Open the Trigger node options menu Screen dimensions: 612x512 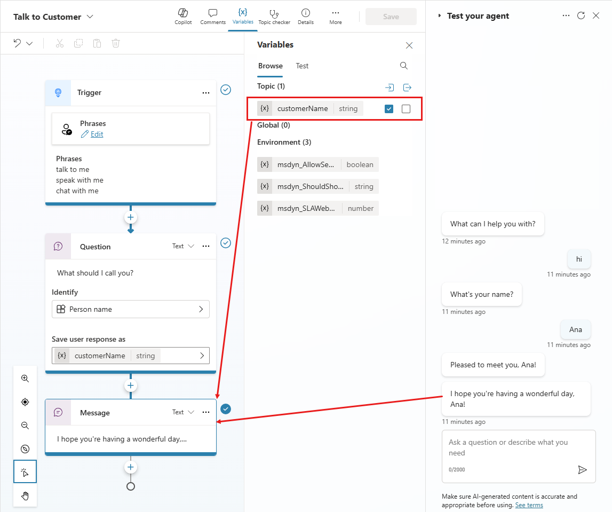click(x=206, y=93)
